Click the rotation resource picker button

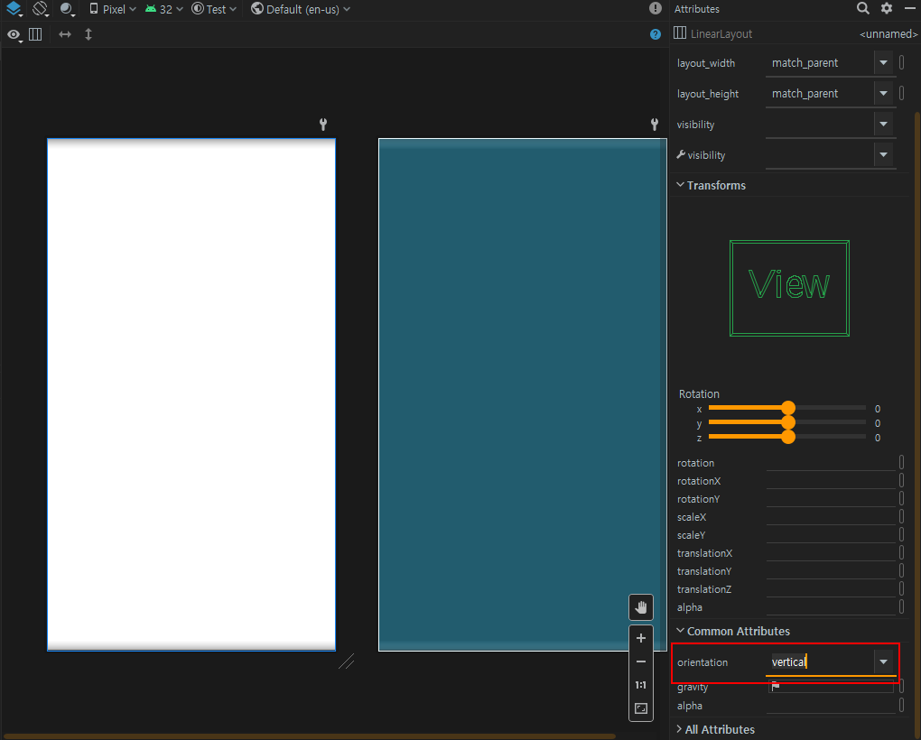pos(902,462)
